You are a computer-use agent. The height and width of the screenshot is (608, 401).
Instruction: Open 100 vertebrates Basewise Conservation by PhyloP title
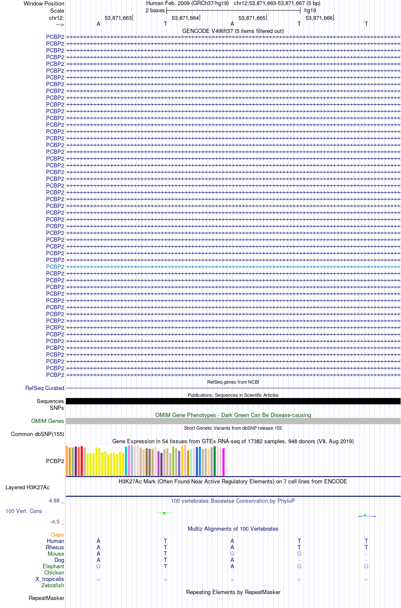(x=233, y=501)
